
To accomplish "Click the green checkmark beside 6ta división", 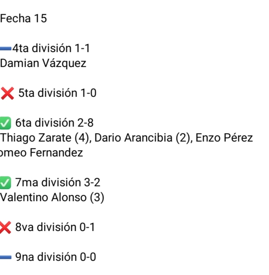I will pyautogui.click(x=5, y=123).
